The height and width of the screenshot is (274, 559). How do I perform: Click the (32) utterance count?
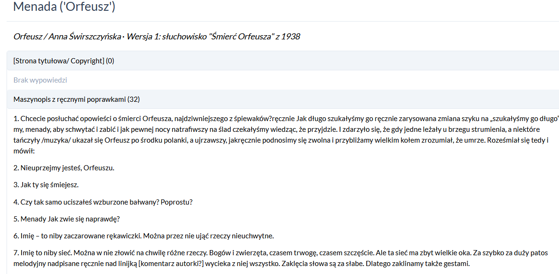(134, 99)
